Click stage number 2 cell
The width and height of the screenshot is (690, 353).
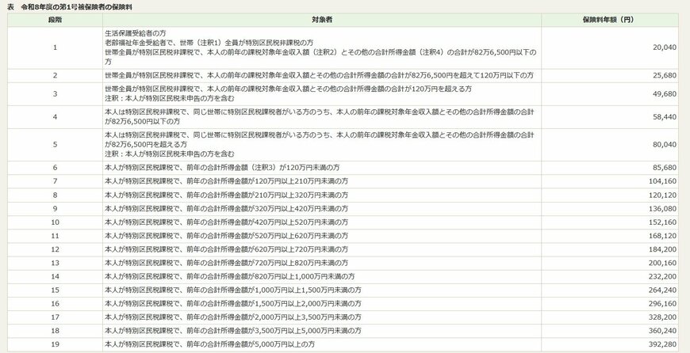55,75
